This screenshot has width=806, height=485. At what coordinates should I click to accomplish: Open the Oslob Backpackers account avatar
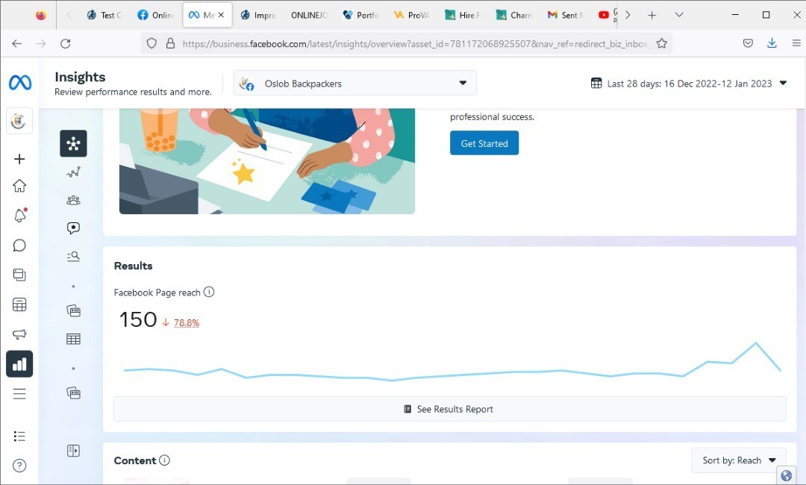pyautogui.click(x=19, y=121)
